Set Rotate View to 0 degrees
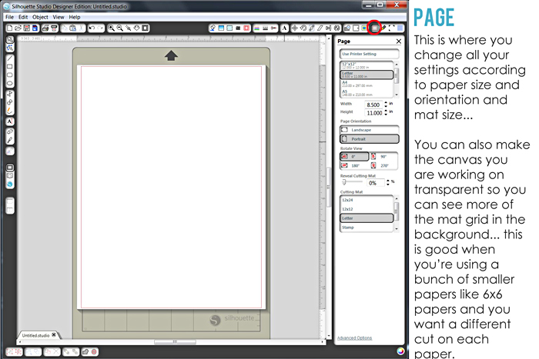The height and width of the screenshot is (359, 539). coord(354,157)
